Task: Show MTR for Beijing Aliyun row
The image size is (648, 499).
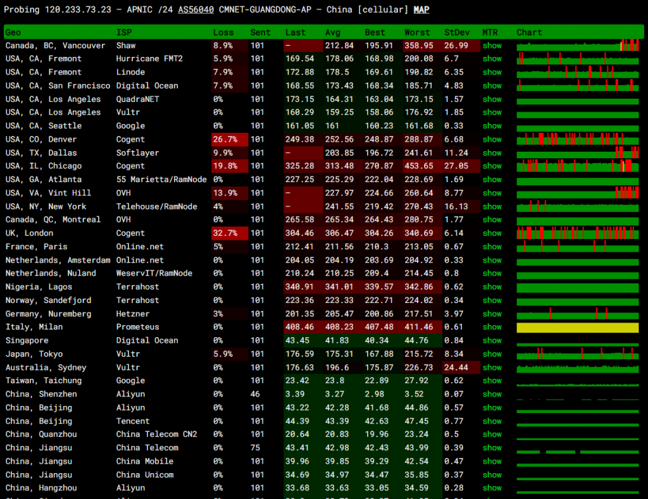Action: [x=492, y=408]
